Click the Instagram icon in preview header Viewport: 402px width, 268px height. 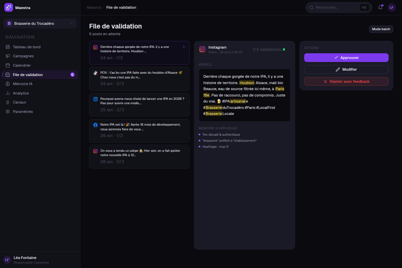pyautogui.click(x=202, y=49)
